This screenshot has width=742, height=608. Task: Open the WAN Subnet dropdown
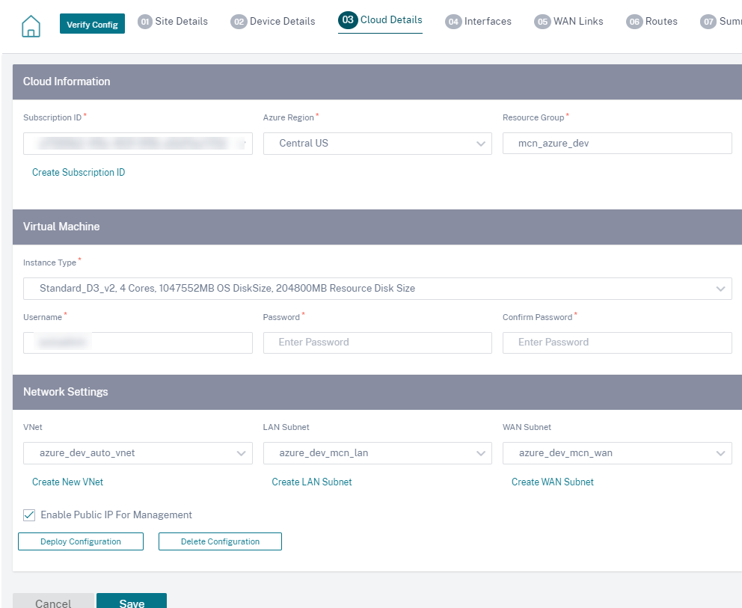click(x=617, y=453)
